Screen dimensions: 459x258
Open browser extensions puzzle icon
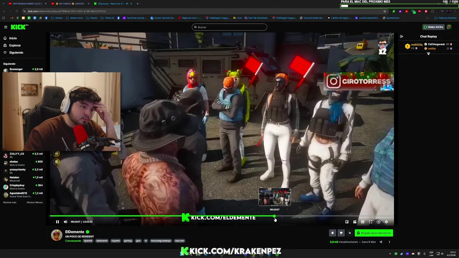432,11
